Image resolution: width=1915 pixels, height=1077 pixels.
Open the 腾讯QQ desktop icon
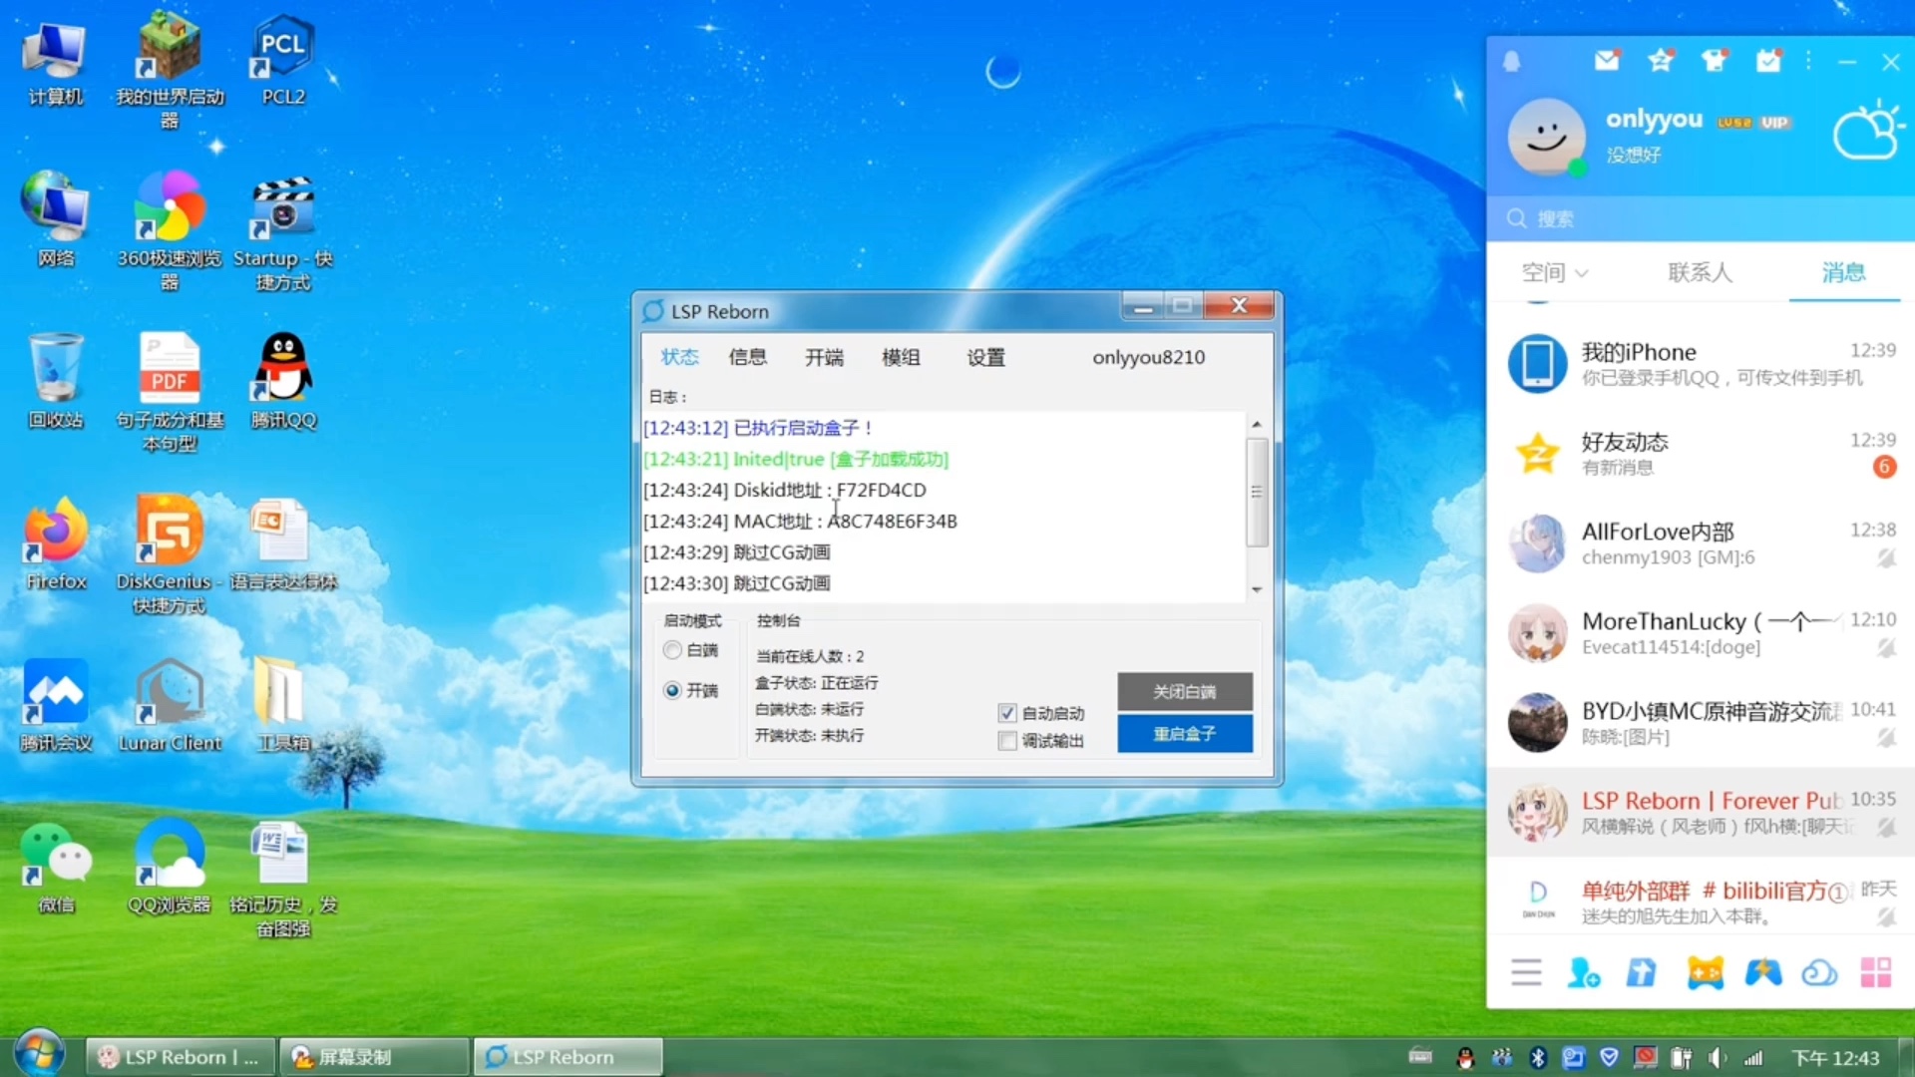click(283, 381)
